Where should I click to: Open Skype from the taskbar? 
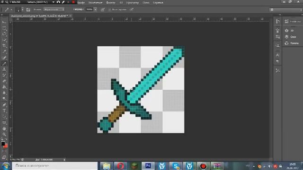(176, 166)
